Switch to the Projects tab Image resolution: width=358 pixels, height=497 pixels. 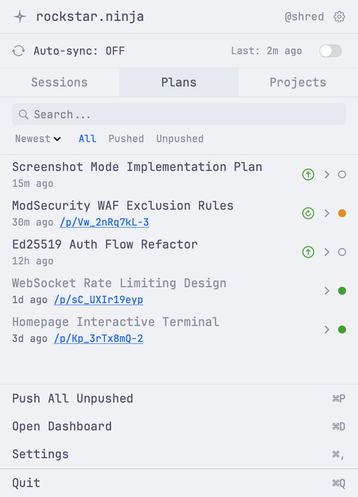[x=298, y=83]
